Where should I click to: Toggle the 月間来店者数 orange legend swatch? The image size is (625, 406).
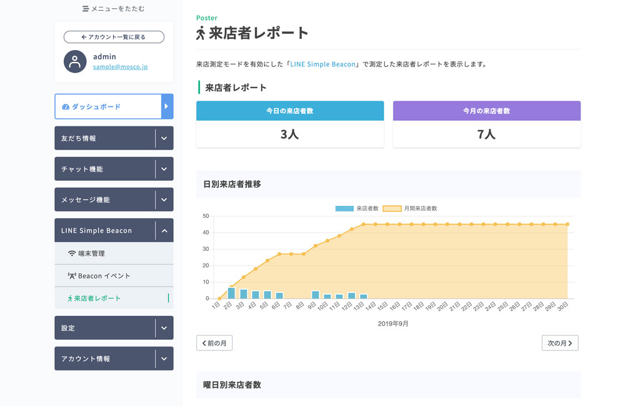click(x=392, y=208)
